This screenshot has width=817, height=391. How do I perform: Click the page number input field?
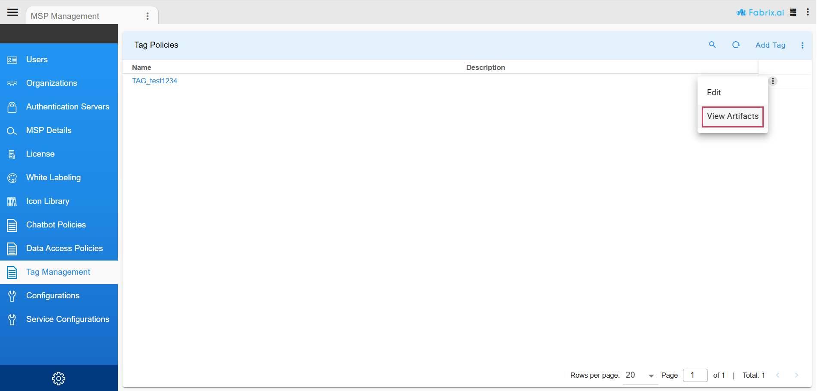pos(695,375)
